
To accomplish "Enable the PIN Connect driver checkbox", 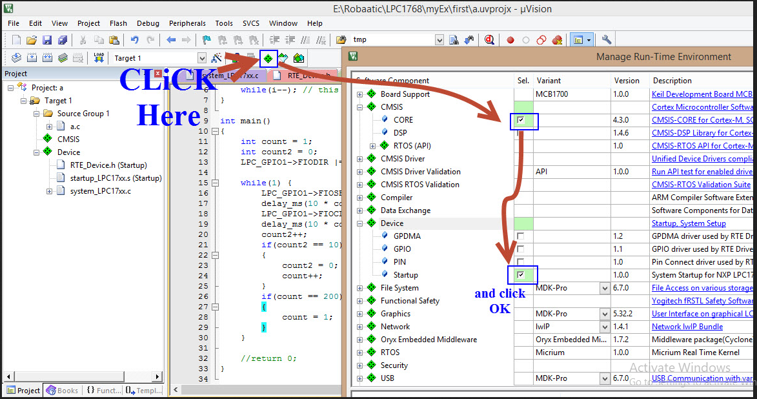I will 520,262.
